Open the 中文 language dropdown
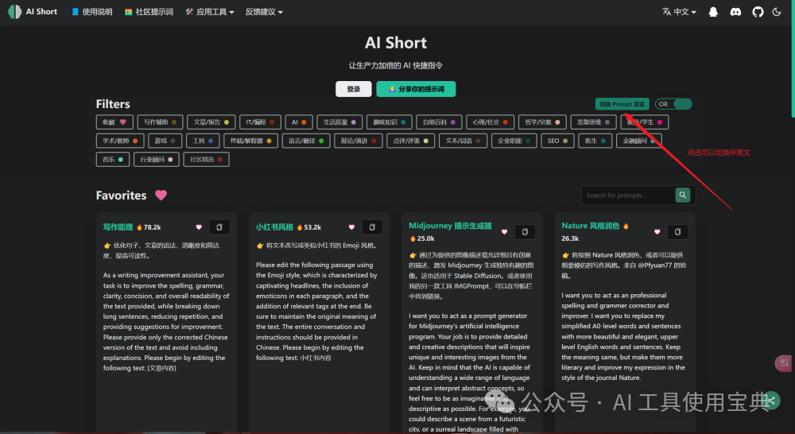 (x=679, y=12)
